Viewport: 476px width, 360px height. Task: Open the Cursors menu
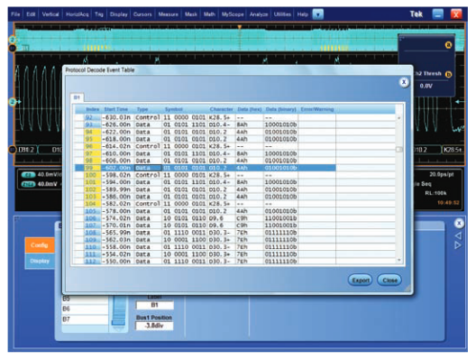[x=142, y=14]
